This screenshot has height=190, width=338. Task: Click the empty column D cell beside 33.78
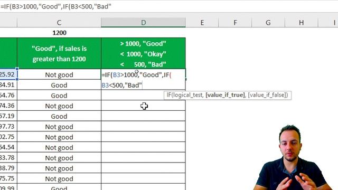click(143, 158)
